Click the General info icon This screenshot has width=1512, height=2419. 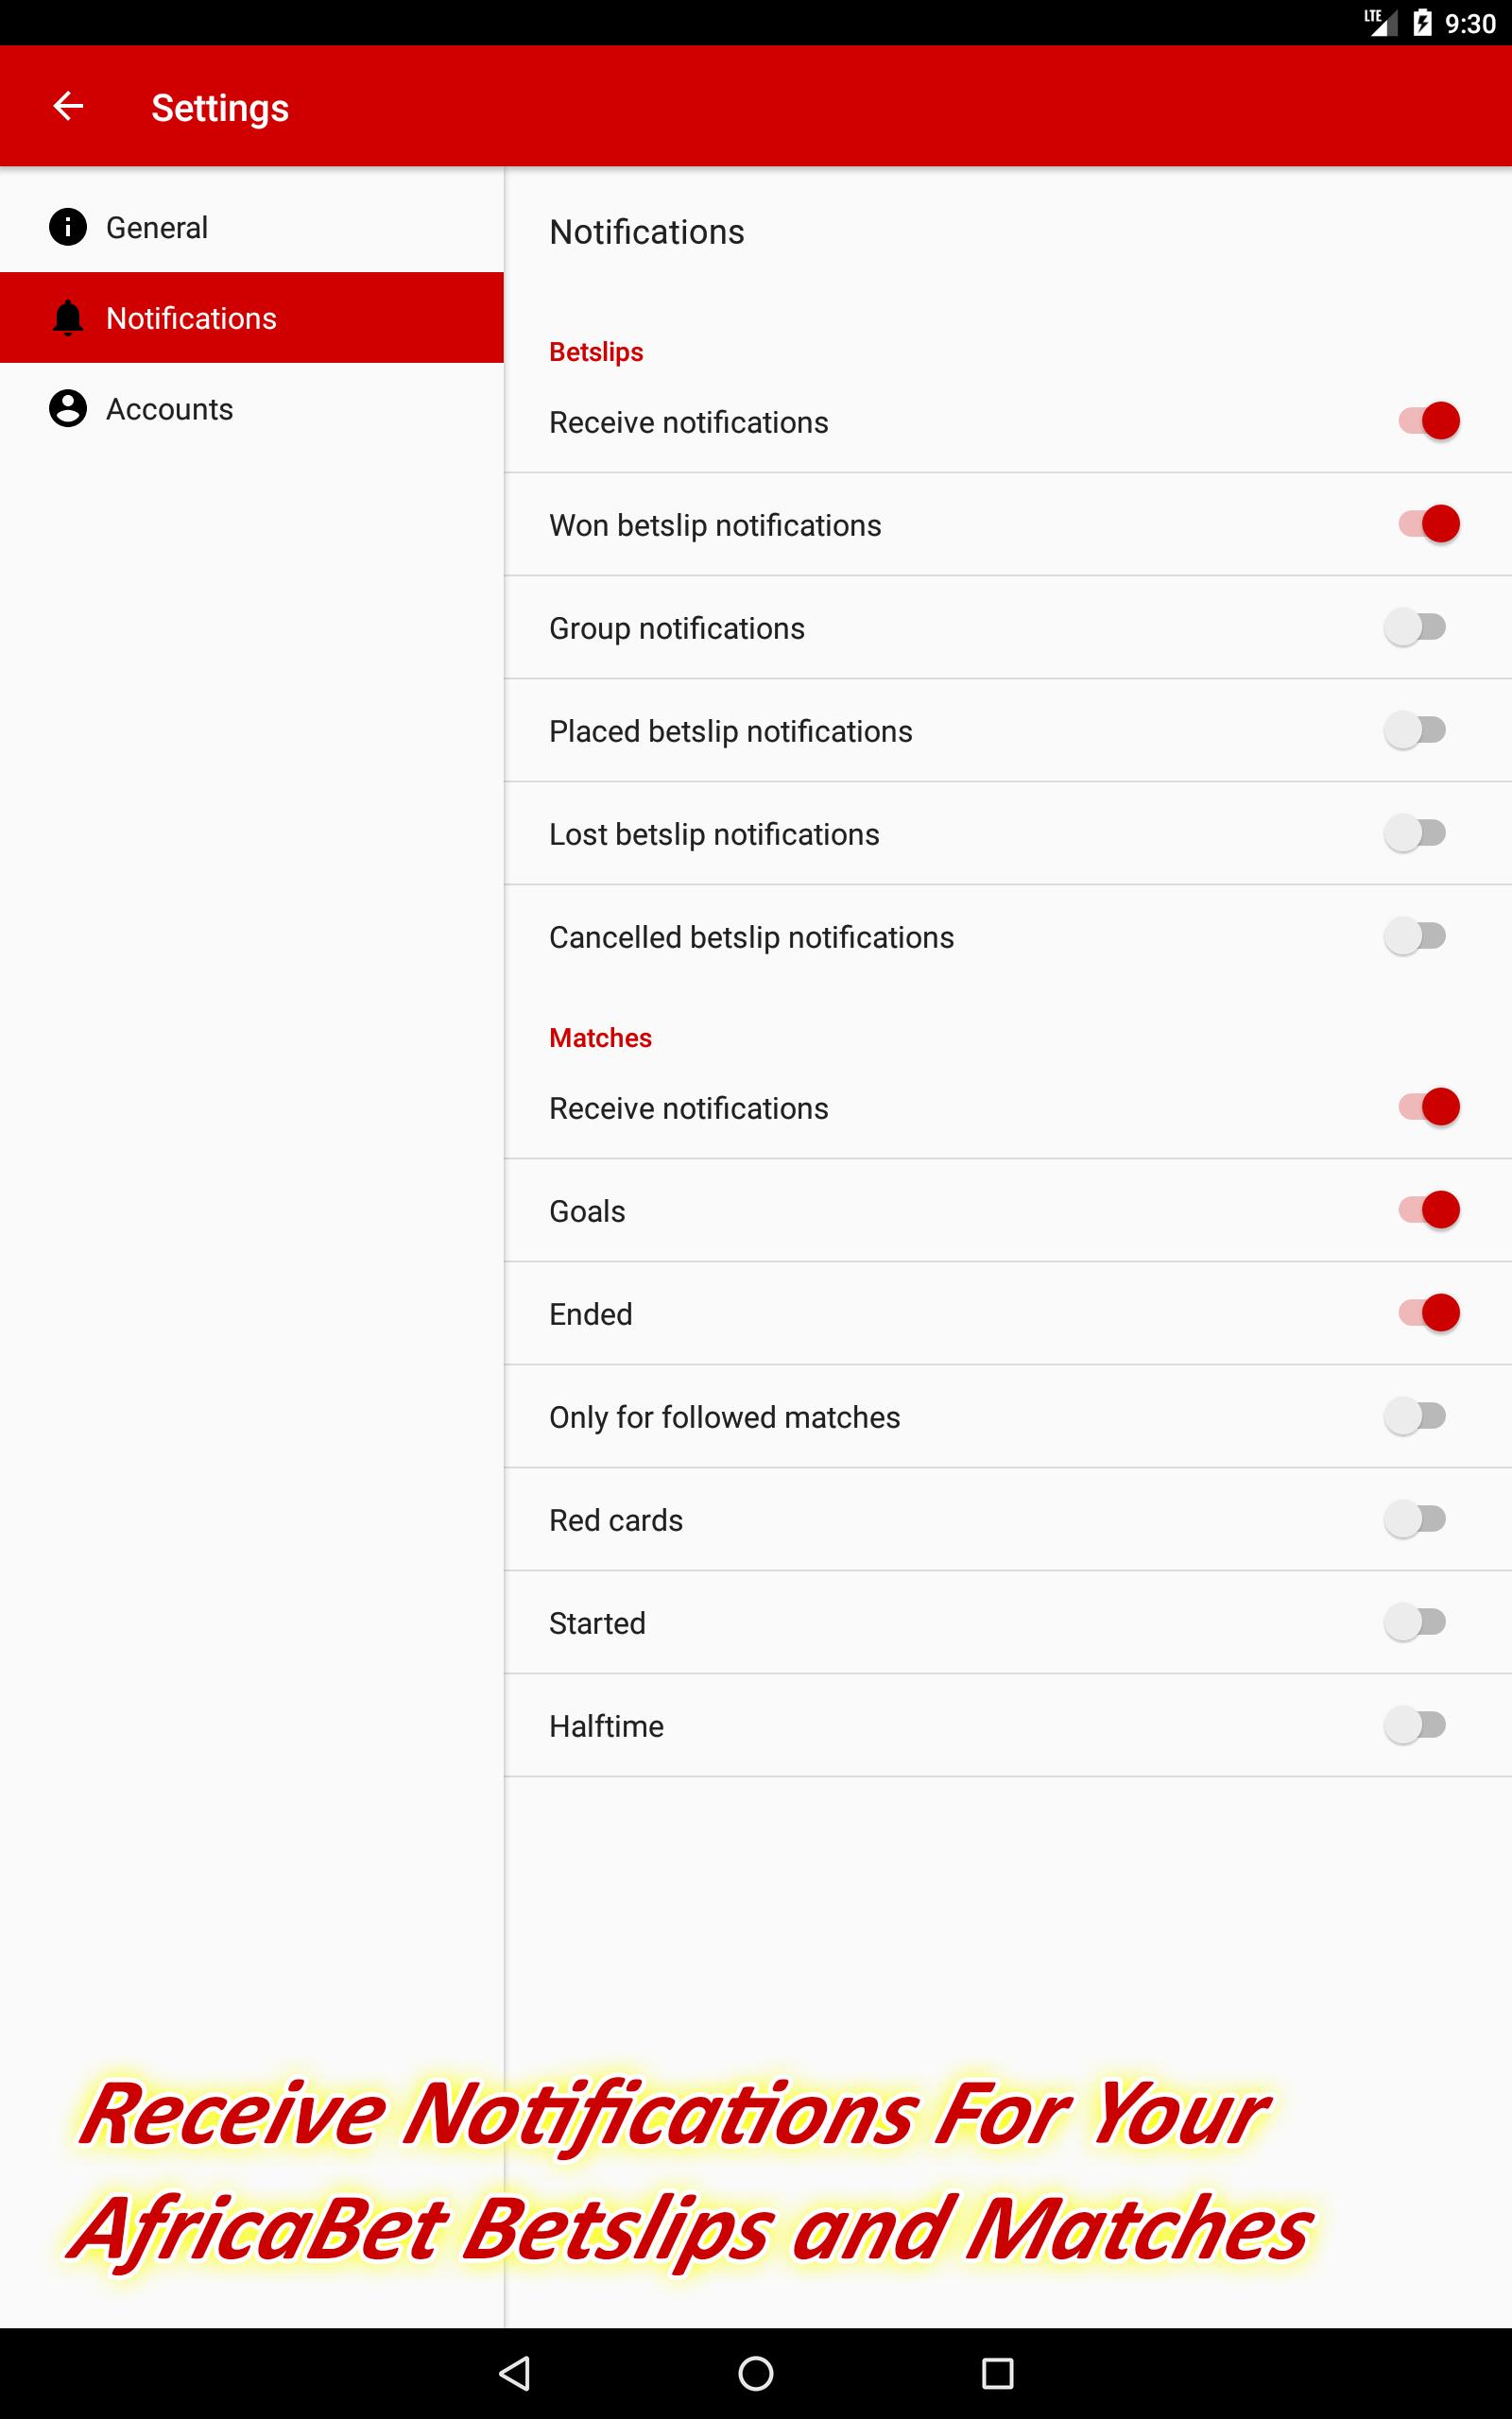[x=68, y=227]
